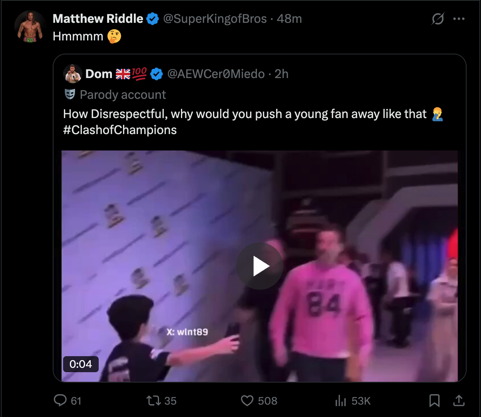
Task: Like the tweet with heart icon
Action: (247, 400)
